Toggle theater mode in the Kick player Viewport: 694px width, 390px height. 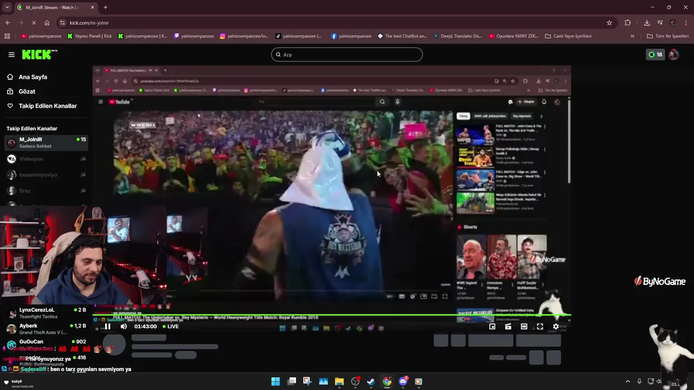click(x=524, y=327)
